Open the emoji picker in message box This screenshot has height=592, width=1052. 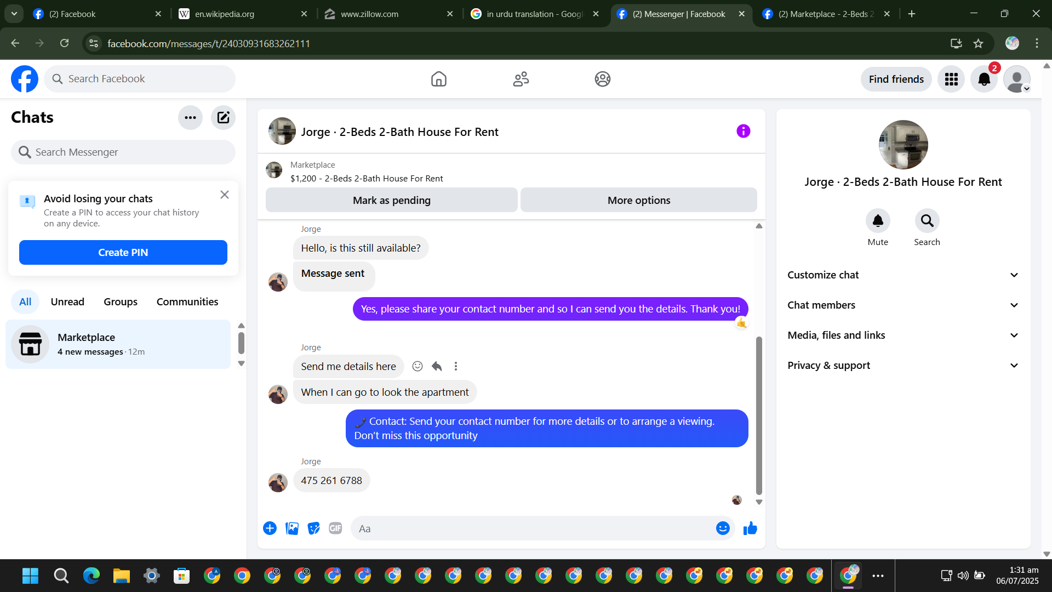pyautogui.click(x=723, y=528)
